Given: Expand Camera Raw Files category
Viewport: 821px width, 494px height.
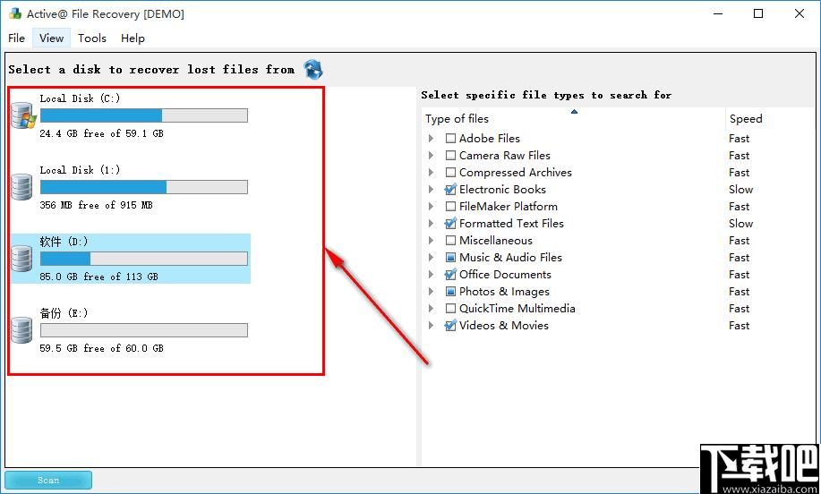Looking at the screenshot, I should pyautogui.click(x=431, y=156).
